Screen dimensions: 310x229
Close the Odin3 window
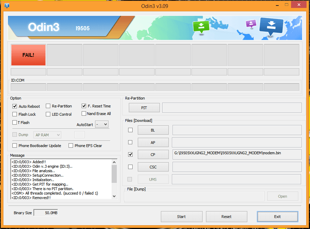click(x=299, y=4)
